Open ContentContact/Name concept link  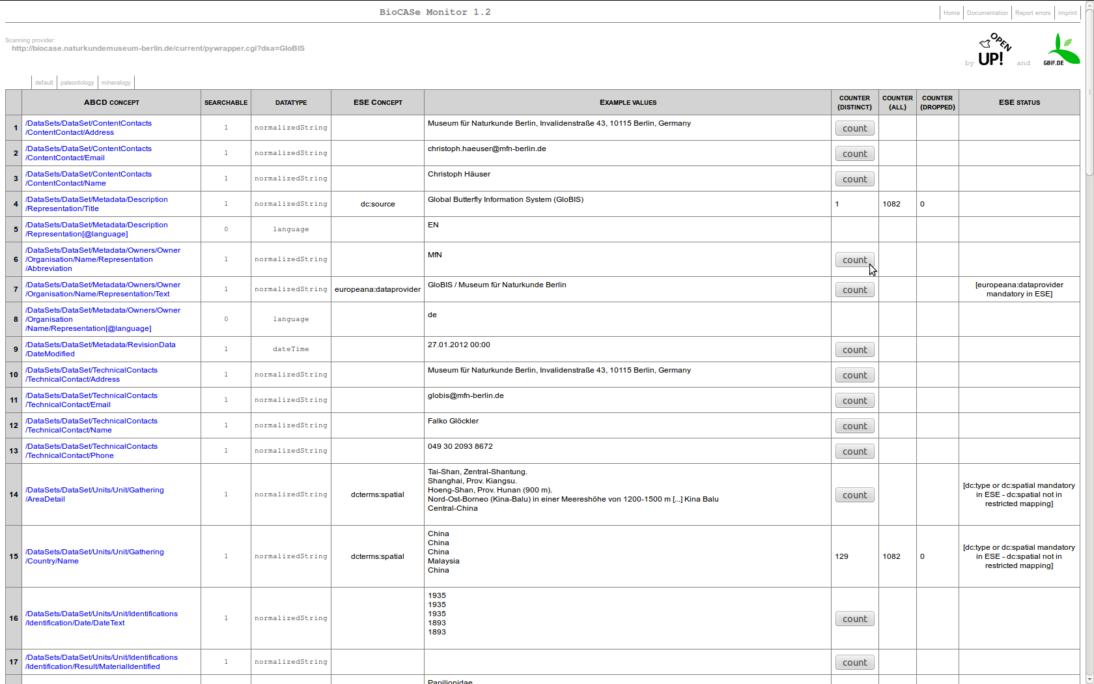coord(89,178)
